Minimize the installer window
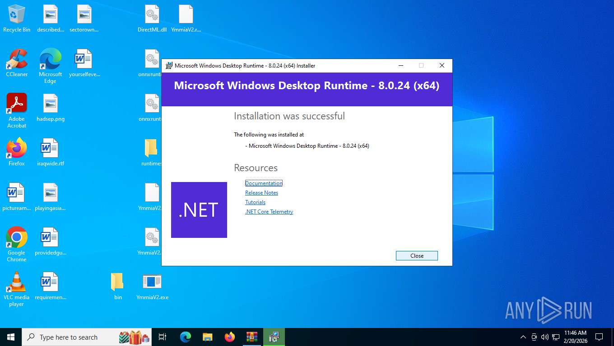Image resolution: width=614 pixels, height=346 pixels. click(x=400, y=66)
